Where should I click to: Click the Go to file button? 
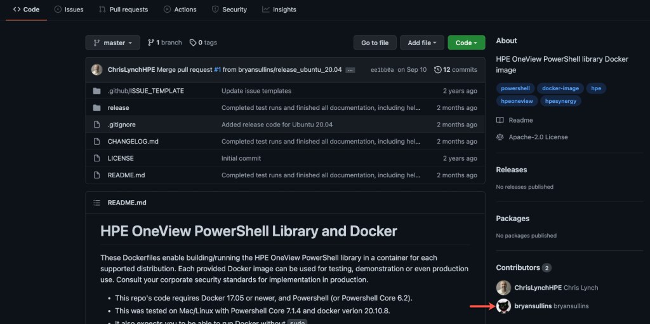click(x=375, y=43)
